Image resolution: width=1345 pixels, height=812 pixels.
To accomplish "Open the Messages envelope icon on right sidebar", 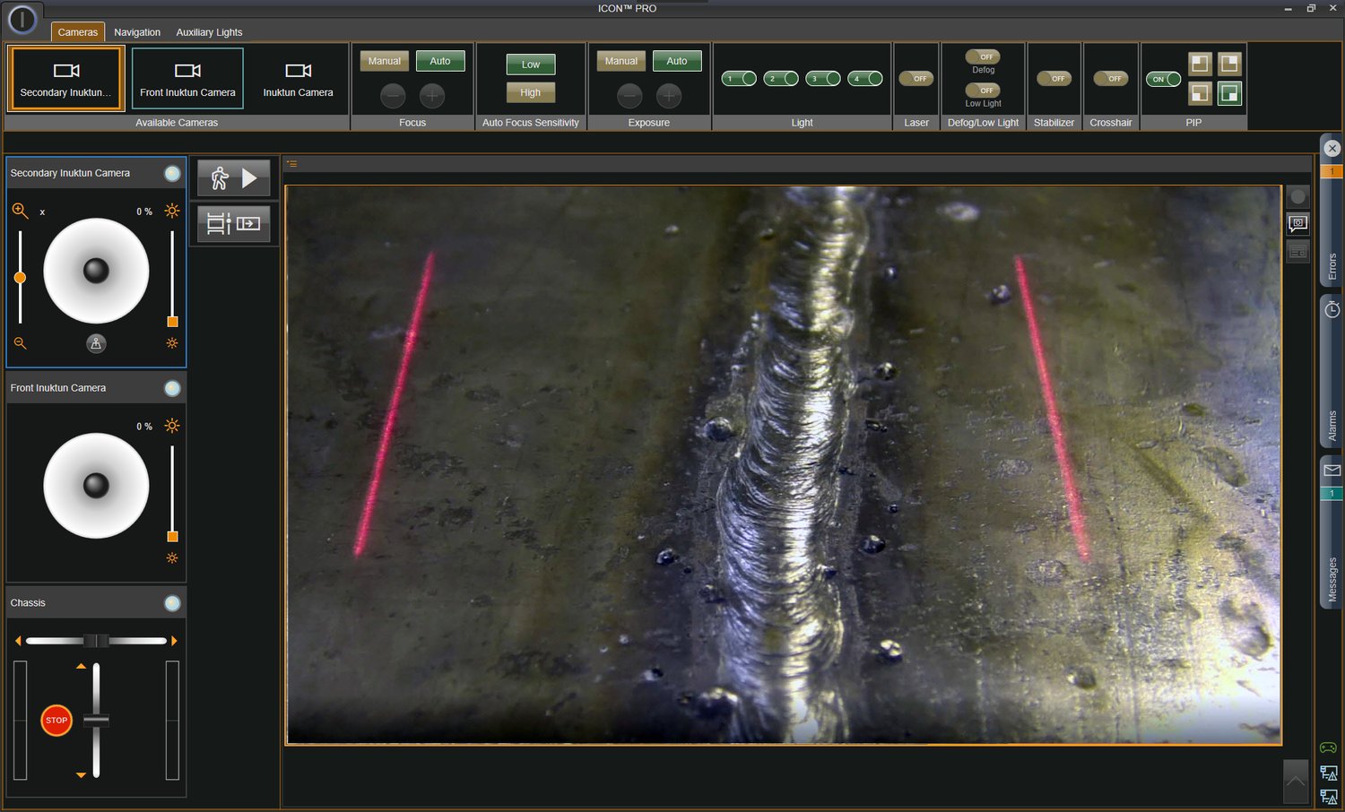I will point(1331,470).
